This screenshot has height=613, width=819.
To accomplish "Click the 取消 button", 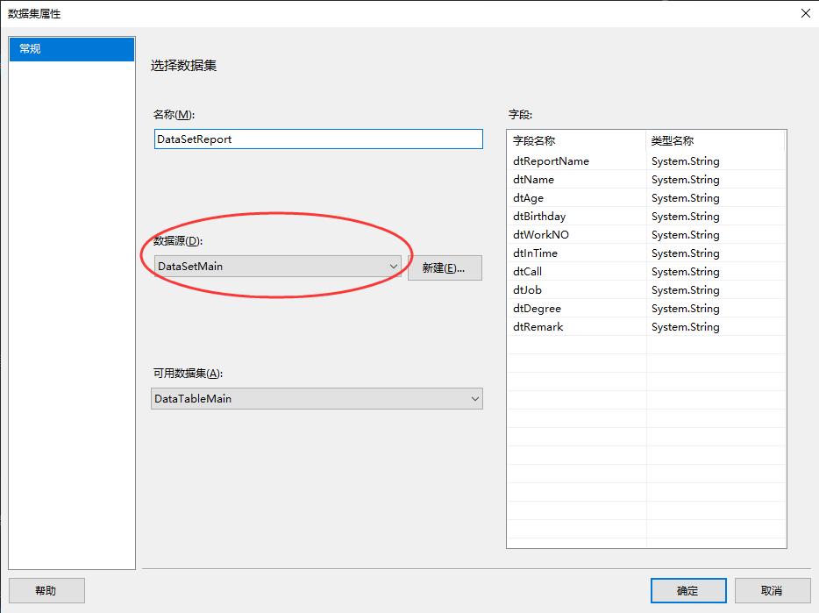I will (773, 590).
